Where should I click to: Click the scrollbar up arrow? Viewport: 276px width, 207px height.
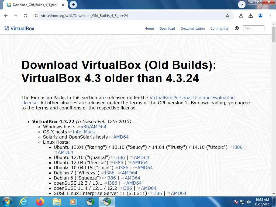tap(274, 24)
